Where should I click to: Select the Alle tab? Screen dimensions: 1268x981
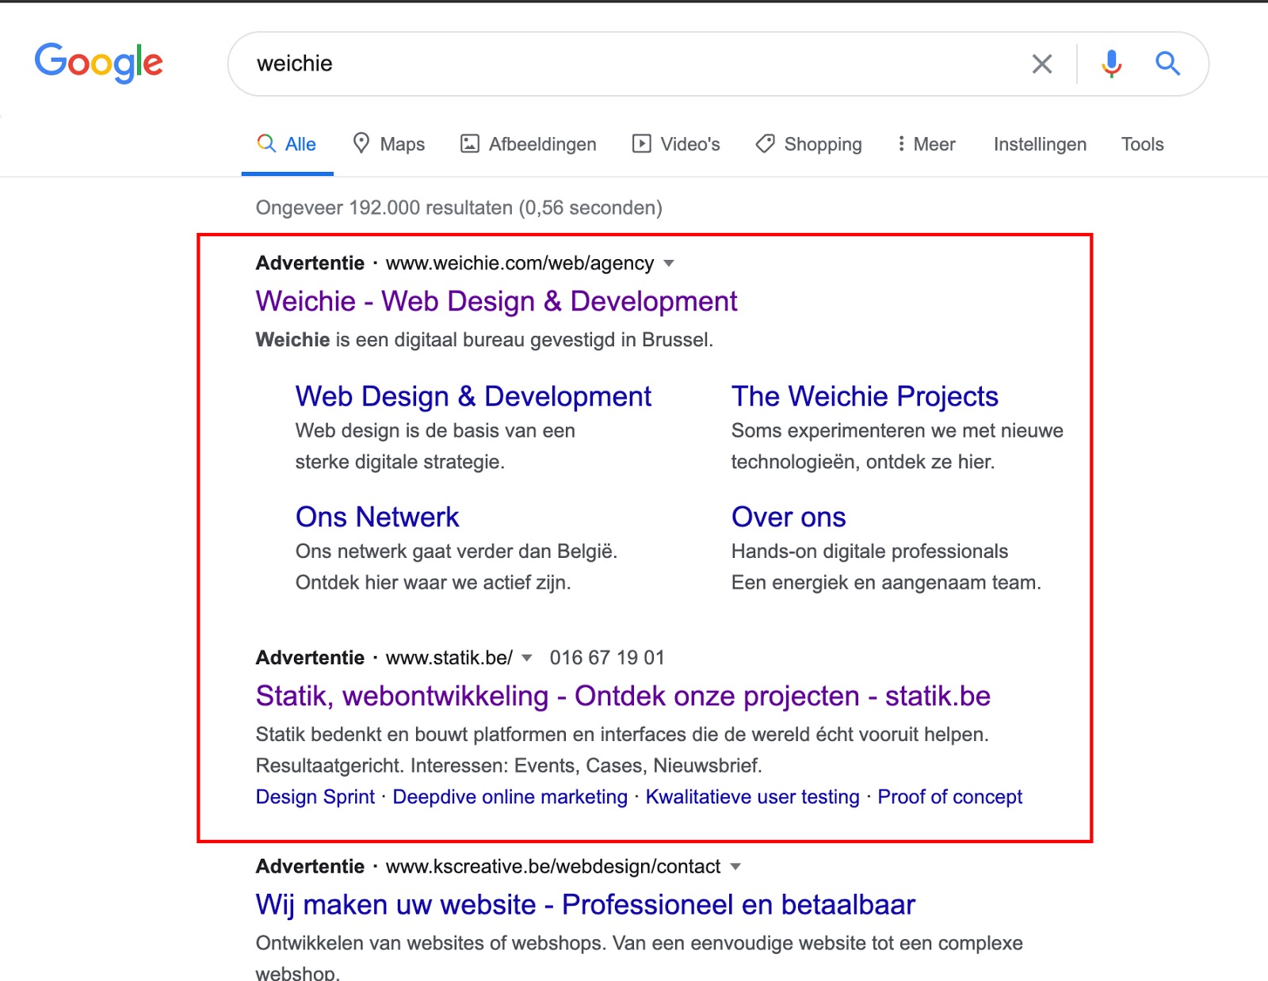coord(287,144)
